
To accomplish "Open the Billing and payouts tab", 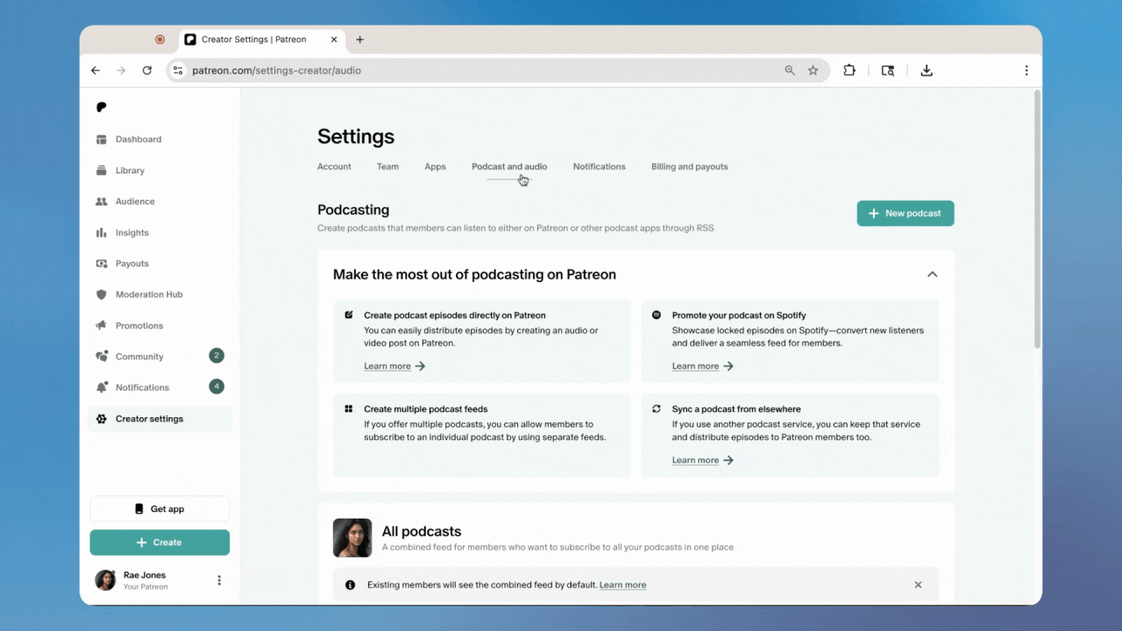I will (x=690, y=167).
